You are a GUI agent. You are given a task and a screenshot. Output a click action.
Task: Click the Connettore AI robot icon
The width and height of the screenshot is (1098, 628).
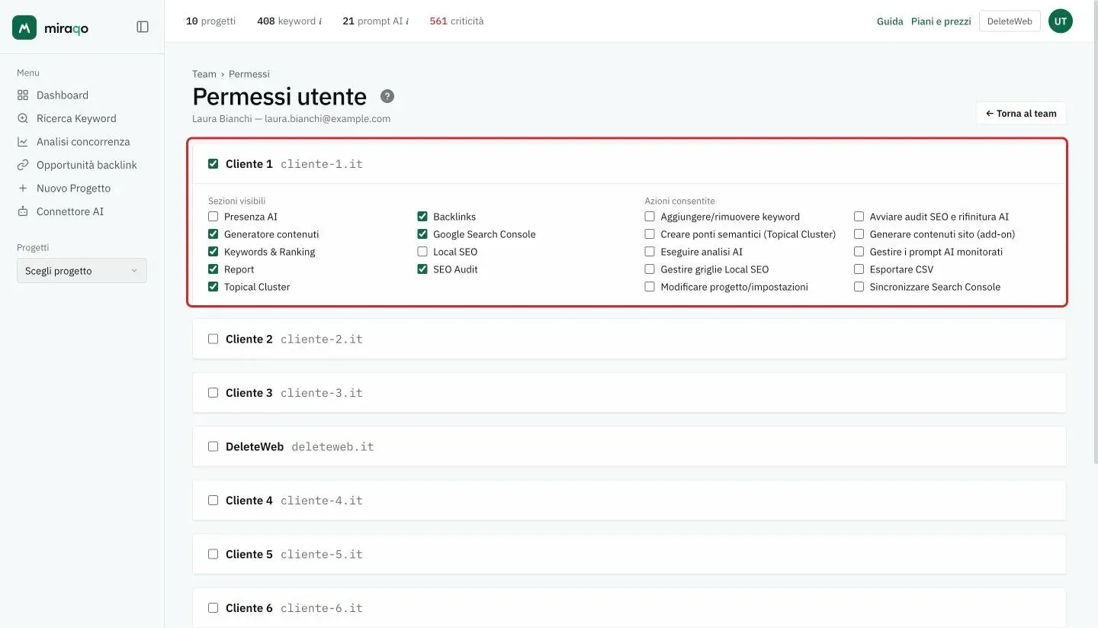23,211
